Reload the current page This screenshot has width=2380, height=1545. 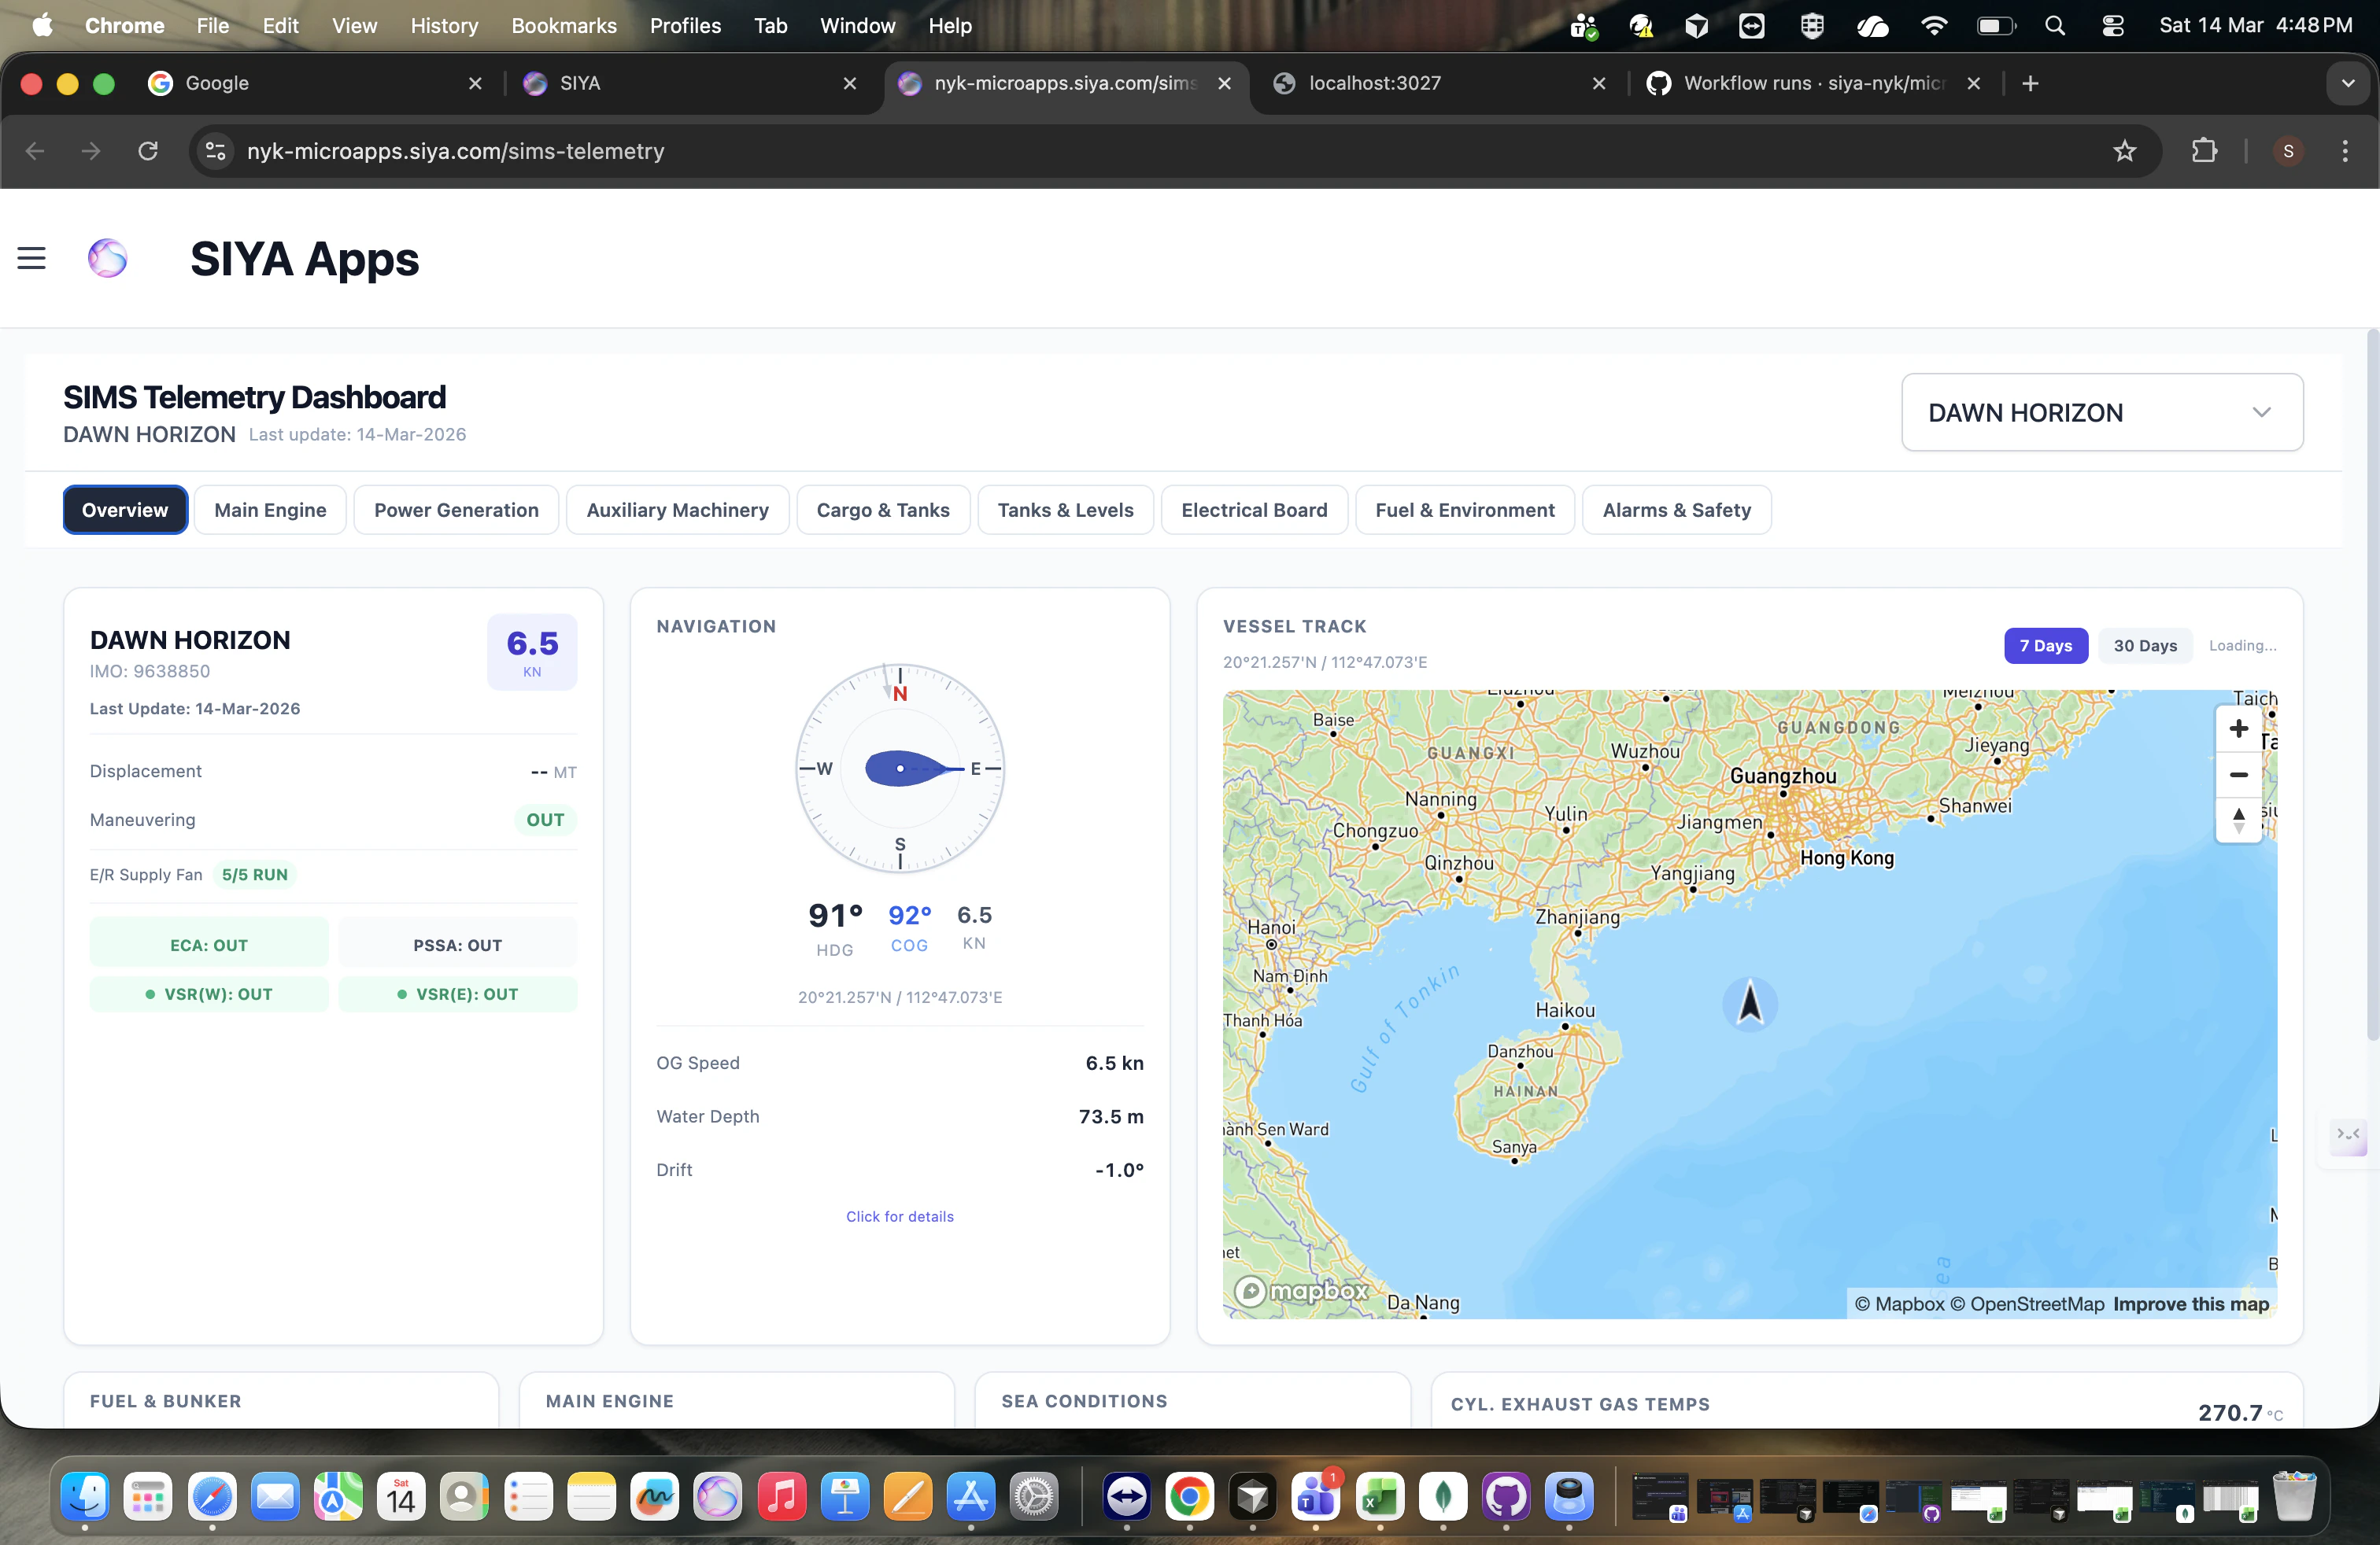tap(148, 151)
